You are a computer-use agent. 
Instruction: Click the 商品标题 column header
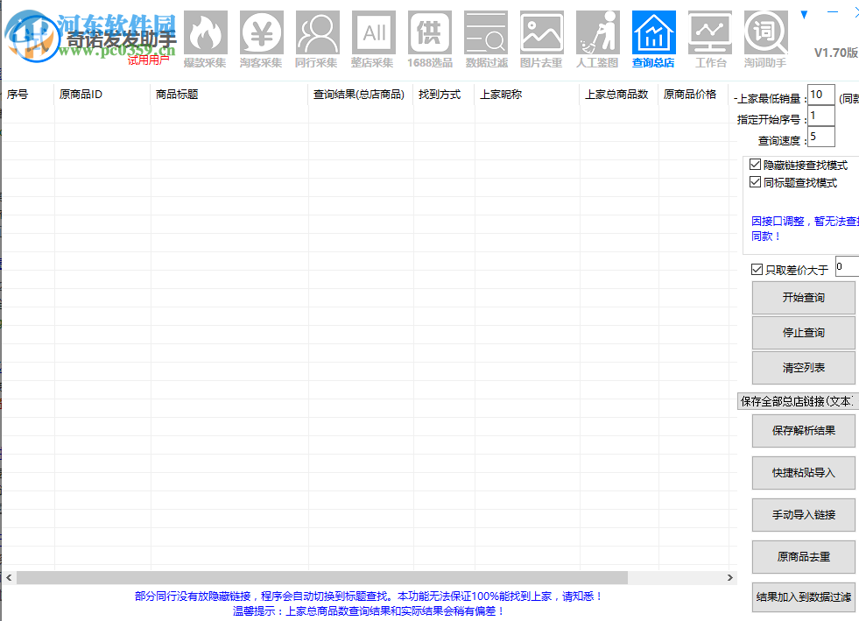pos(229,95)
